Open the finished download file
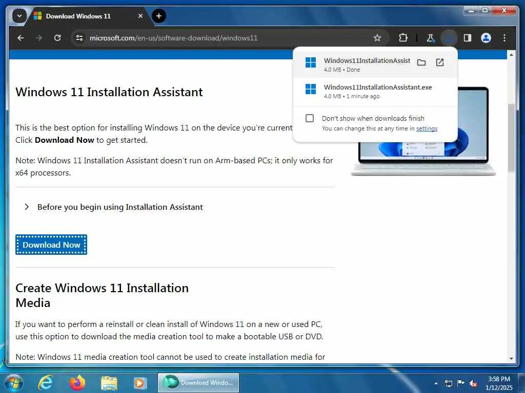 (439, 62)
